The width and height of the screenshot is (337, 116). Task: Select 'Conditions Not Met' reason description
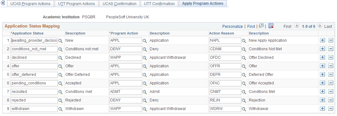265,49
